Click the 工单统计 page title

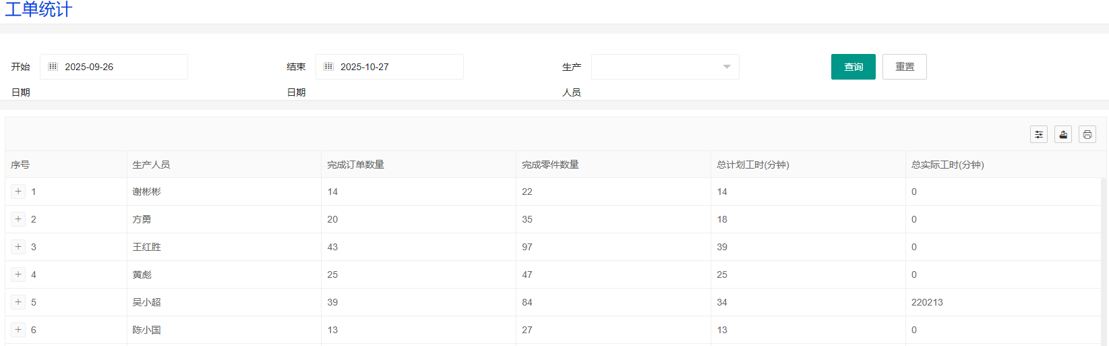[38, 9]
